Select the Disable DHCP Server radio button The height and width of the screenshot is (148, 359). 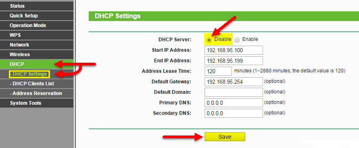(x=209, y=40)
